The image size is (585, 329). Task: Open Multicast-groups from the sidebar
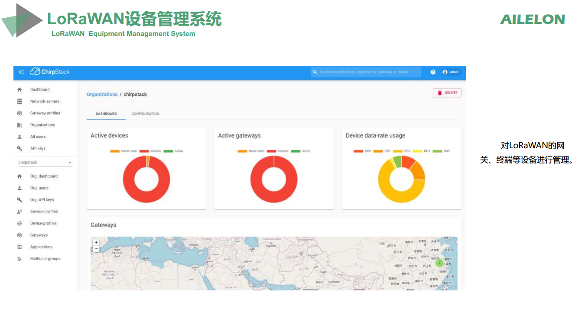tap(45, 259)
